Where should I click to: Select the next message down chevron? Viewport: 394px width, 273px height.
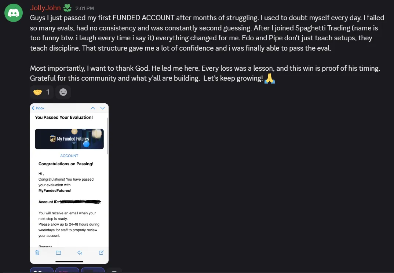pos(102,108)
